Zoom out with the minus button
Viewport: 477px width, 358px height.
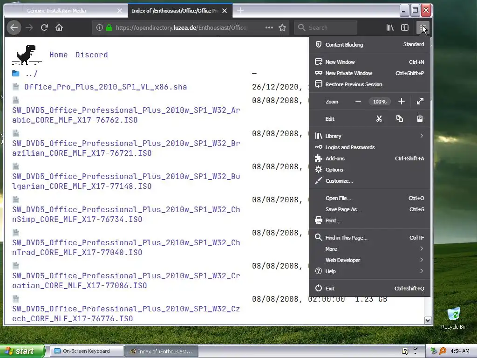point(358,101)
